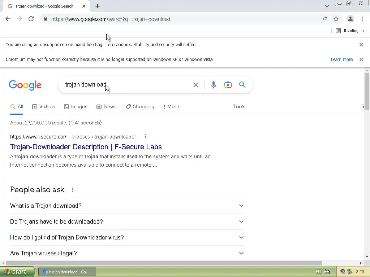The height and width of the screenshot is (277, 370).
Task: Submit search with magnifier icon
Action: click(x=242, y=84)
